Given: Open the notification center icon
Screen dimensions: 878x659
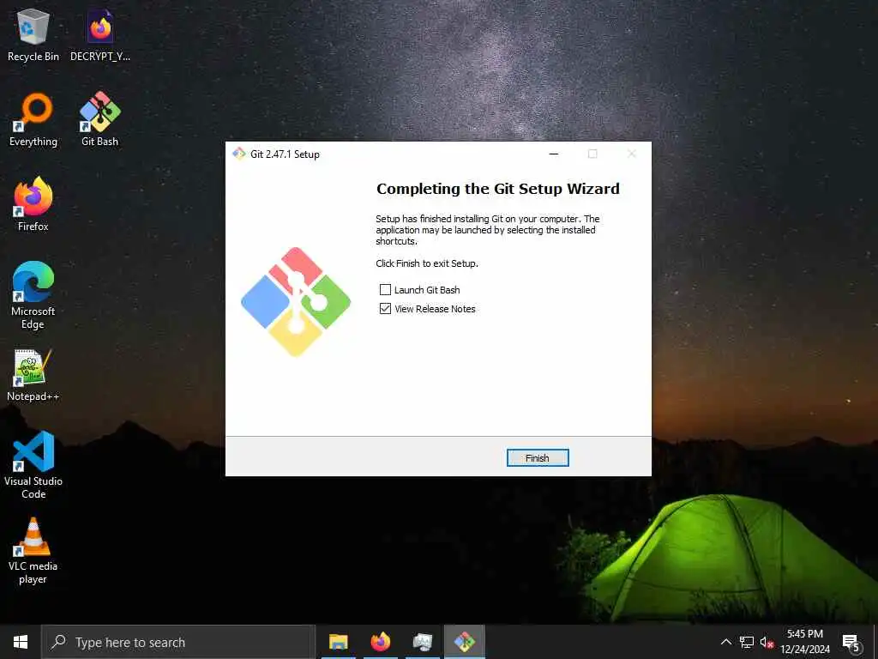Looking at the screenshot, I should (x=851, y=642).
